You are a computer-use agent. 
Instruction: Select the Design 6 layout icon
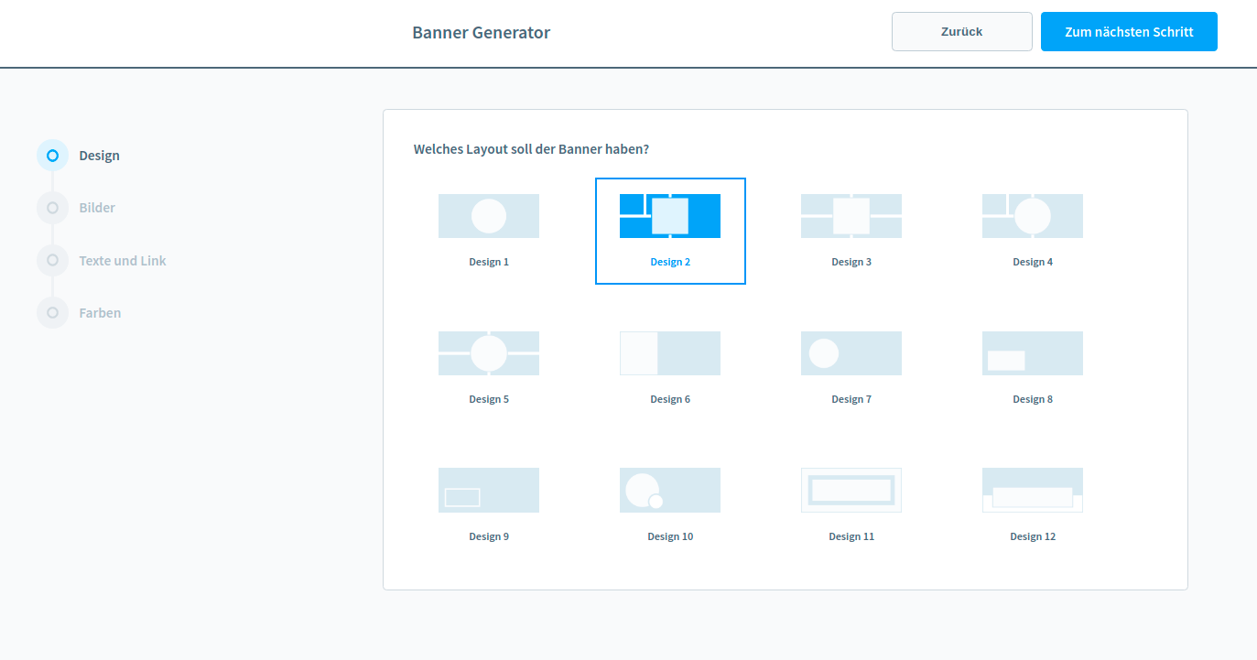(x=670, y=353)
